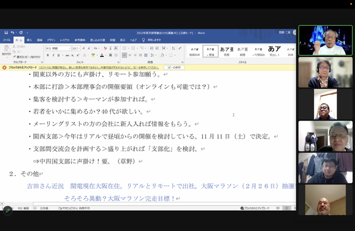Click the Format Painter brush button
Viewport: 355px width, 231px height.
pyautogui.click(x=27, y=57)
